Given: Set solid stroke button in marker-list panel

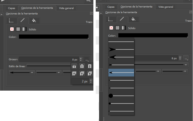Looking at the screenshot, I should [118, 28].
